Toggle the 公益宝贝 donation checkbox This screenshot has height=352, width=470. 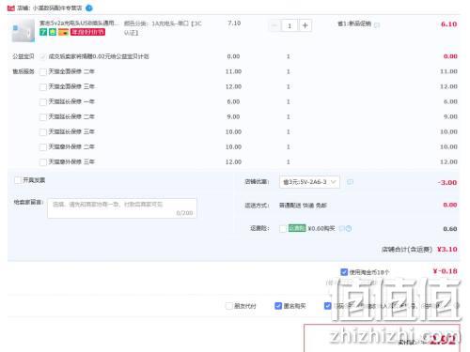[43, 56]
